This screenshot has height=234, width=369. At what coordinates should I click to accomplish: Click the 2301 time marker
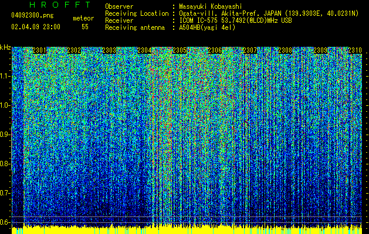coord(39,50)
